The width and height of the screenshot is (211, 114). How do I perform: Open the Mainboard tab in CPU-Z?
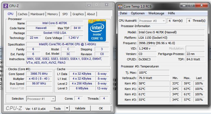(x=37, y=14)
